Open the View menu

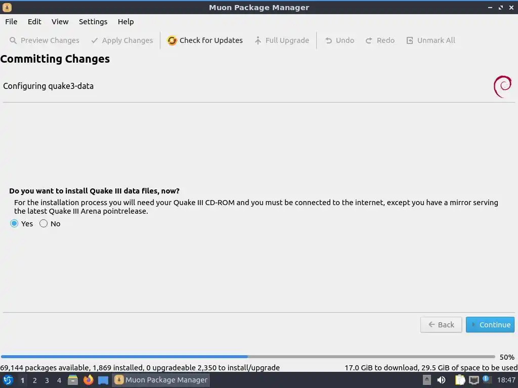tap(60, 22)
